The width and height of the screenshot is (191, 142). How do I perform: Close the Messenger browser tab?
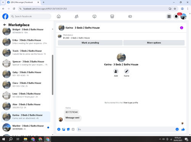38,2
